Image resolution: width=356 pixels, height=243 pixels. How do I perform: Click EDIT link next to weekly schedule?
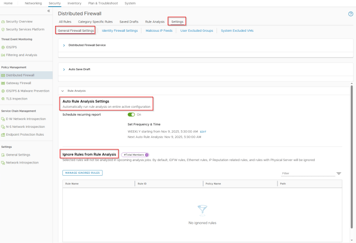[x=203, y=132]
